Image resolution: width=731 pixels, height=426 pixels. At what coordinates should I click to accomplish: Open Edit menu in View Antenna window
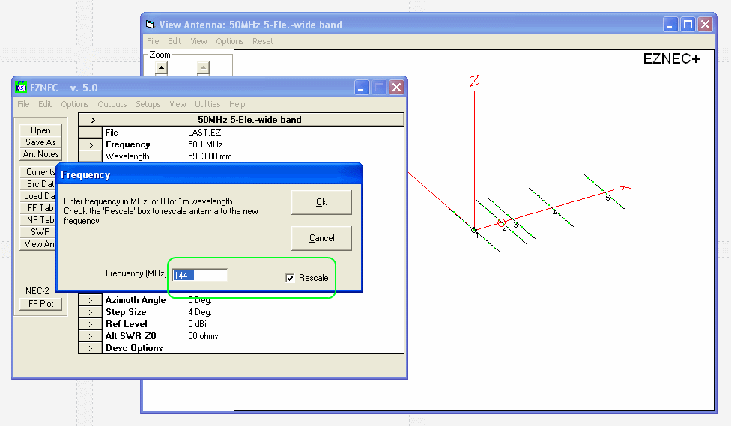[175, 41]
